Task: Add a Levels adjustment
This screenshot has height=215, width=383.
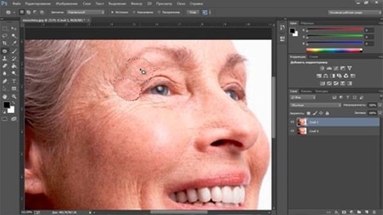Action: (329, 68)
